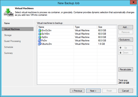138x97 pixels.
Task: Sort the list by the Size column
Action: click(x=106, y=27)
